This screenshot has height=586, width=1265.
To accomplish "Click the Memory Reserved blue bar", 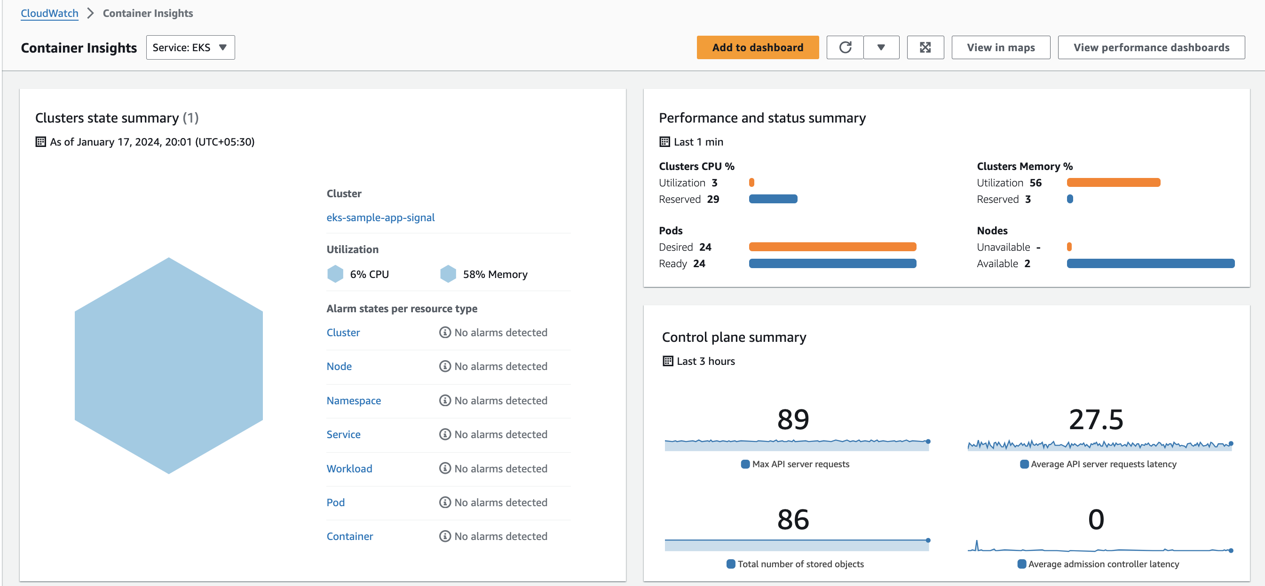I will click(1069, 199).
